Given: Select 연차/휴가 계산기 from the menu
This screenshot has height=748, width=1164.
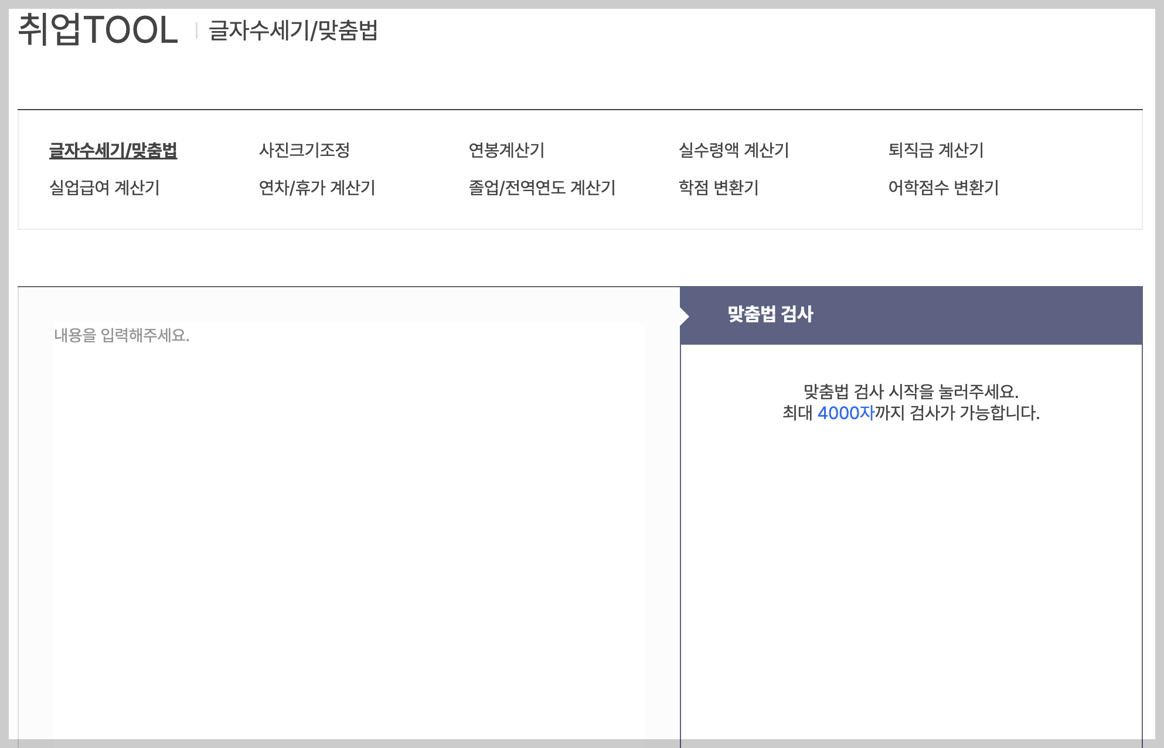Looking at the screenshot, I should [316, 188].
